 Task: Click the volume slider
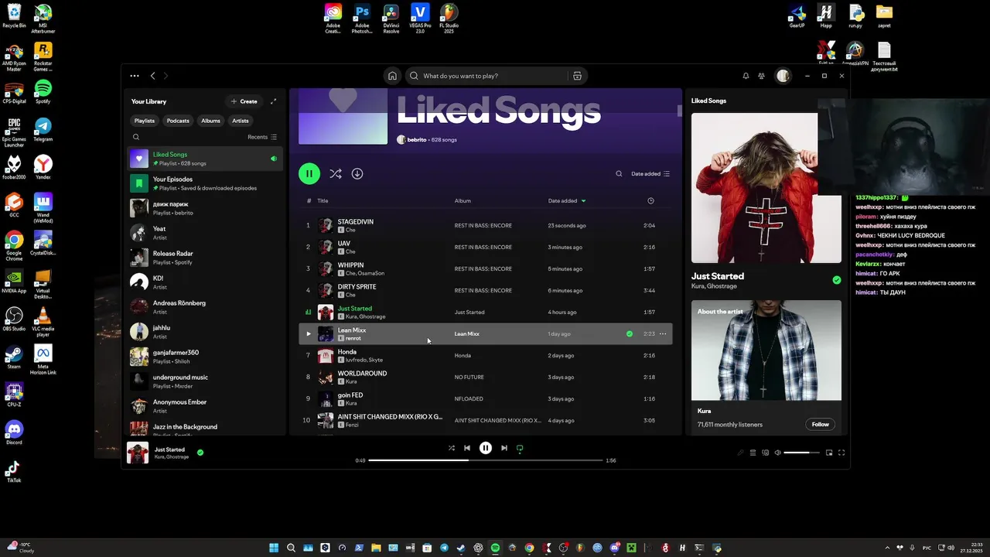801,453
